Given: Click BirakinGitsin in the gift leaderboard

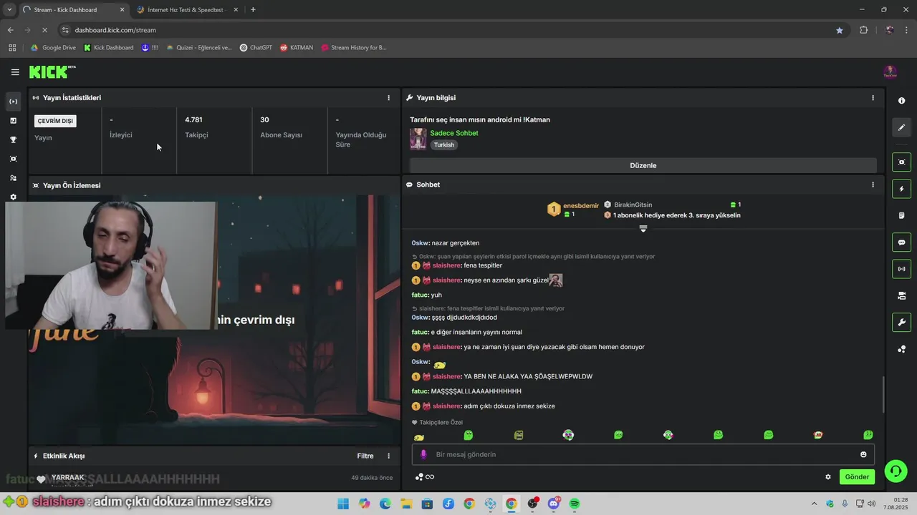Looking at the screenshot, I should tap(633, 205).
